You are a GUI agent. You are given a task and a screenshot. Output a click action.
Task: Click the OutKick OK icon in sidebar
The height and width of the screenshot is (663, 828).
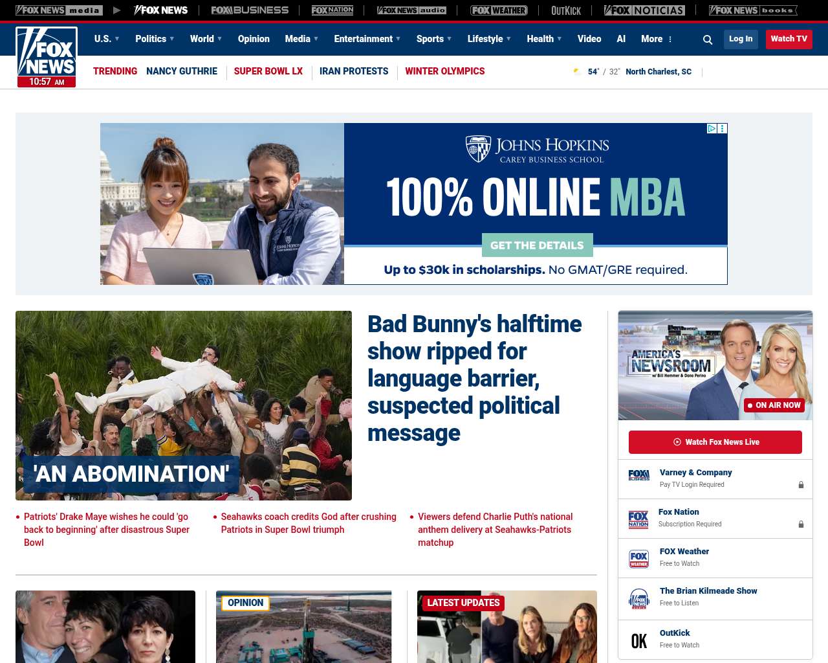[638, 640]
